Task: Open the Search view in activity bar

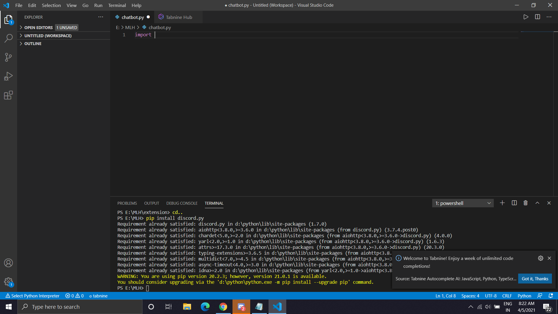Action: coord(8,38)
